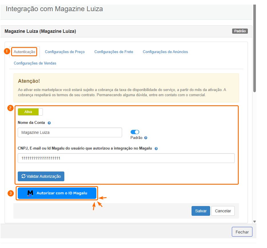Click the Magalu M logo icon
The image size is (267, 248).
click(30, 193)
